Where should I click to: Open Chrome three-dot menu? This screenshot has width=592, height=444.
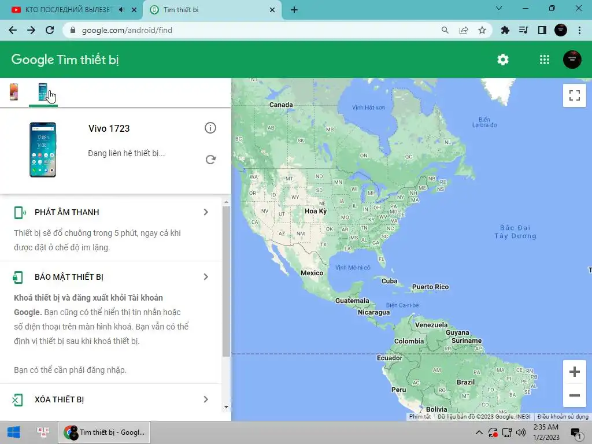tap(579, 30)
